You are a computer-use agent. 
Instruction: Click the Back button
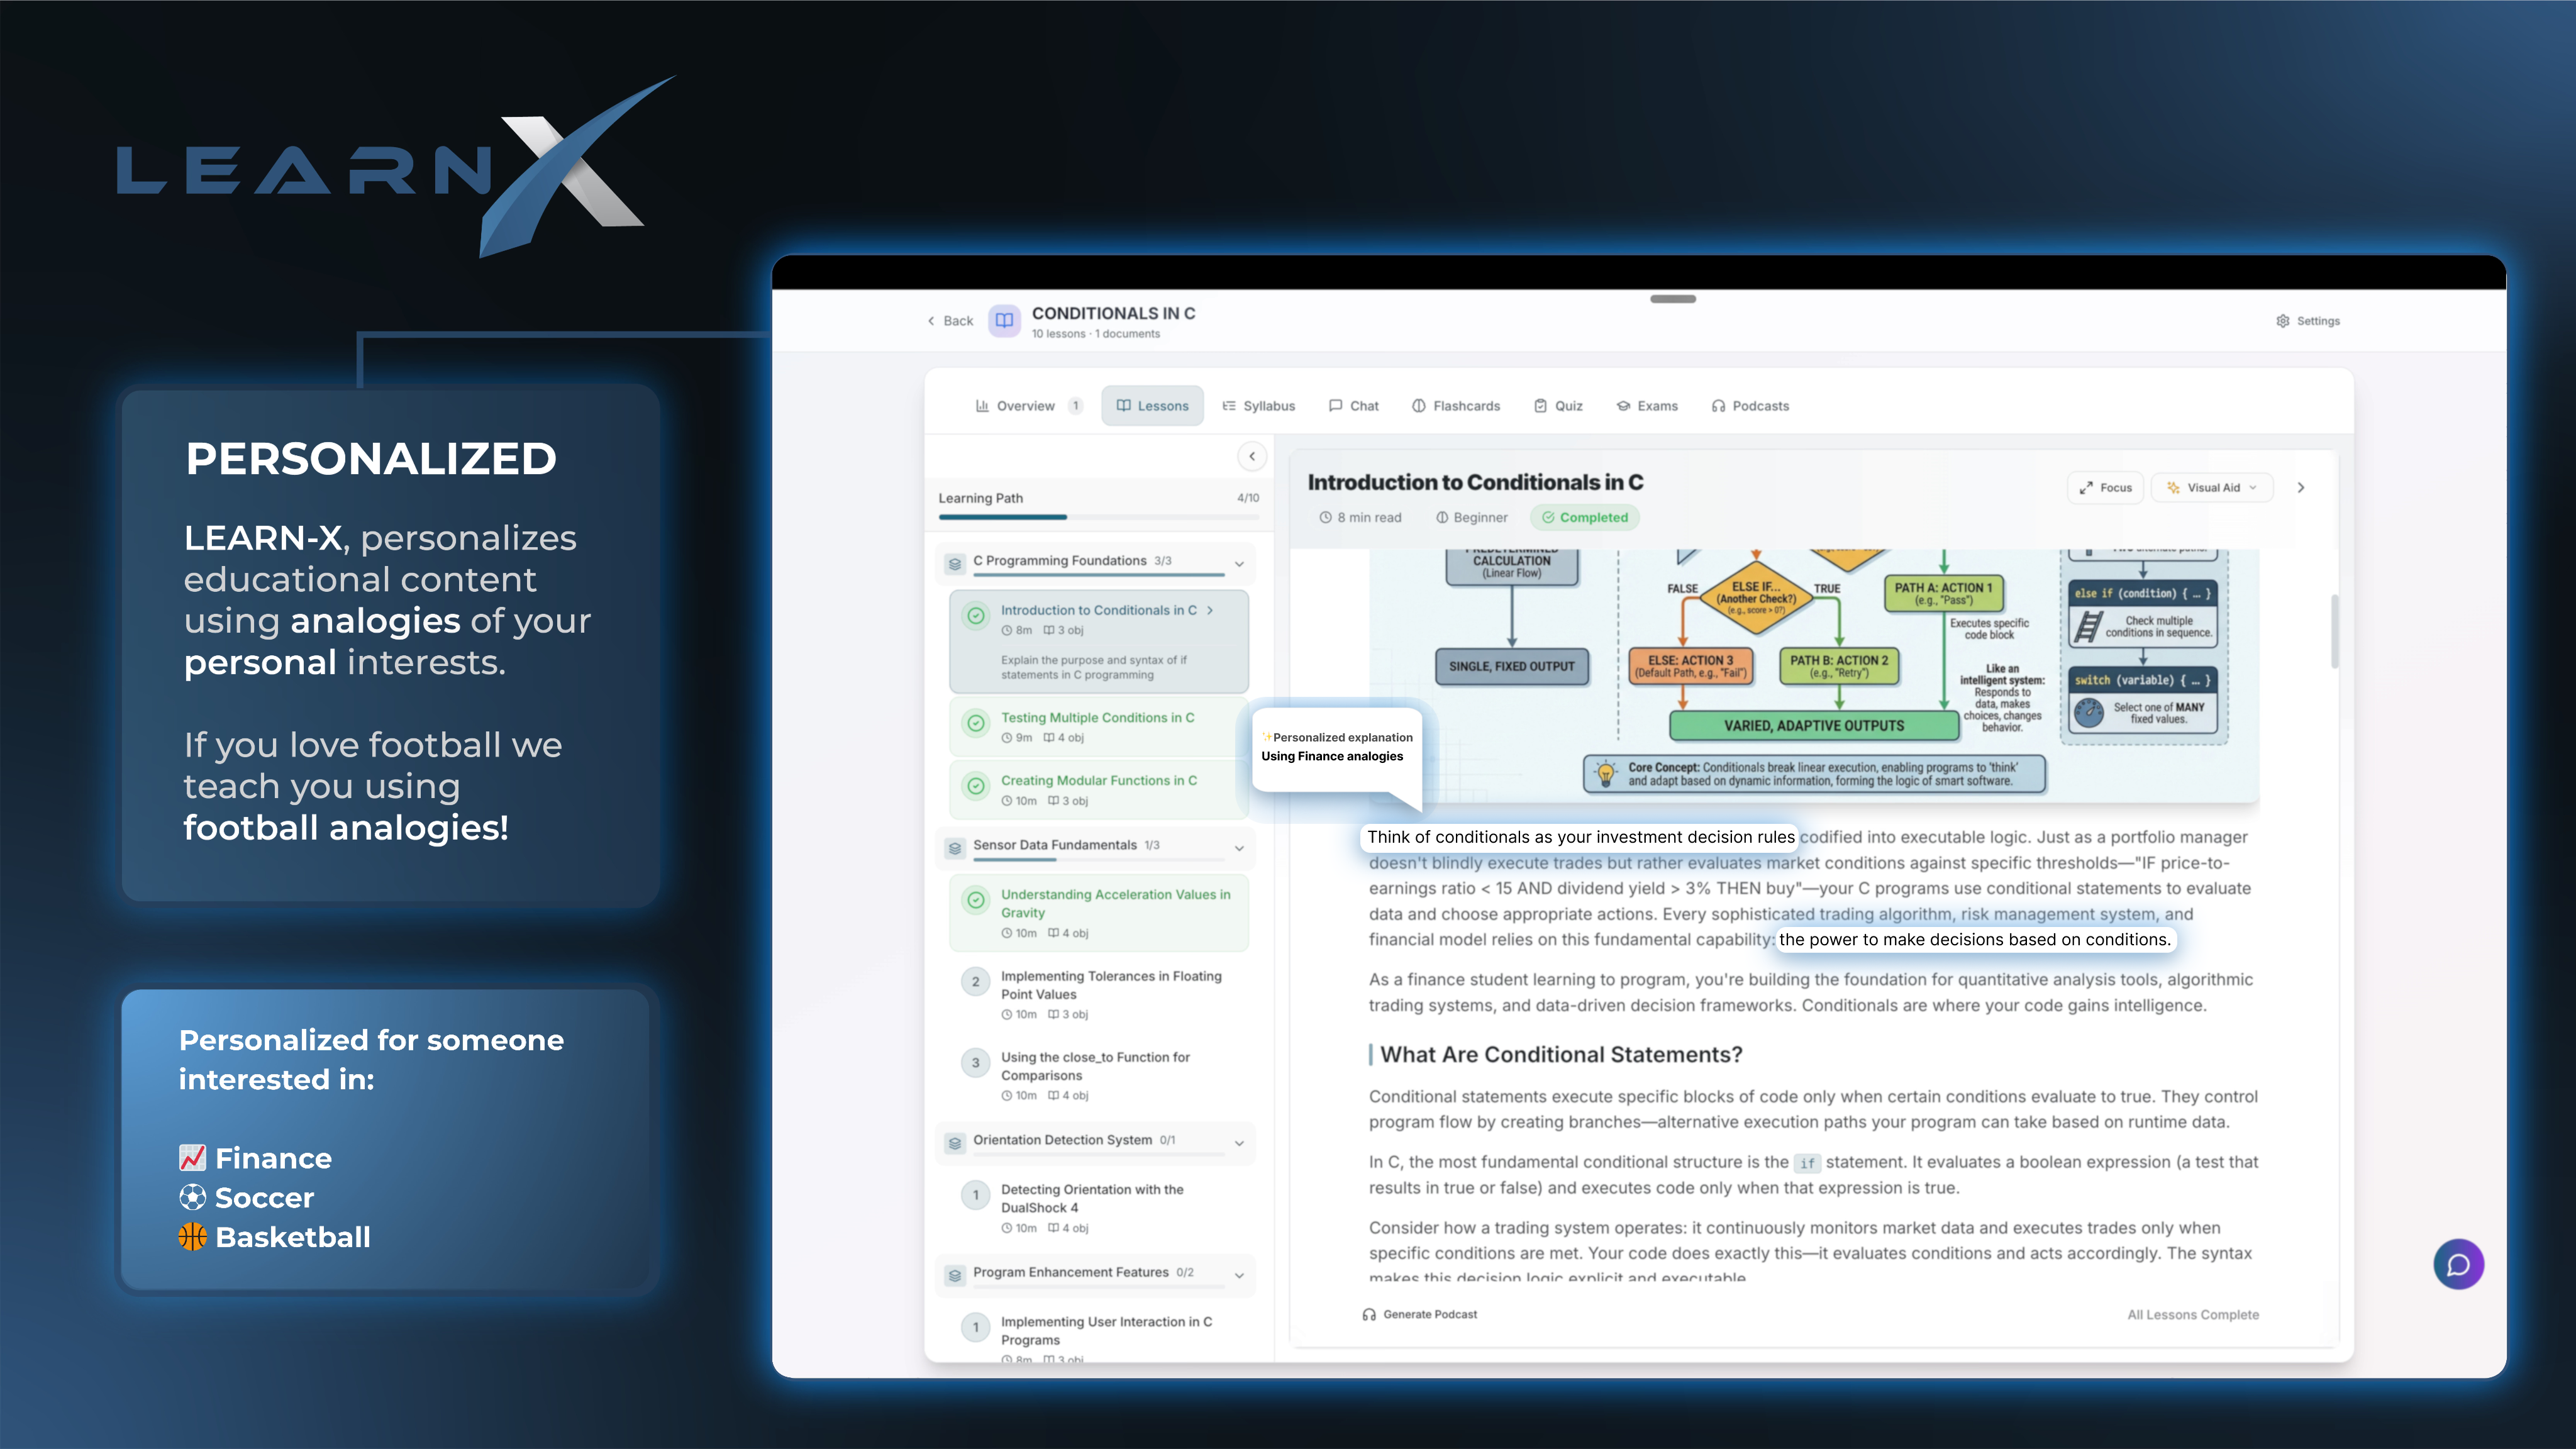click(x=947, y=321)
